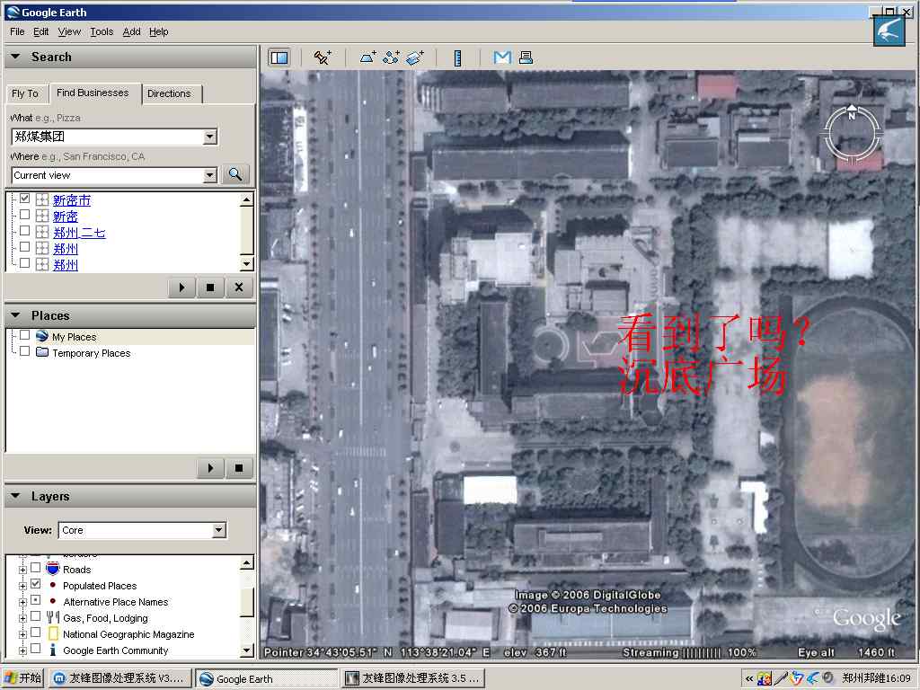Check the My Places checkbox
Image resolution: width=920 pixels, height=690 pixels.
click(25, 336)
